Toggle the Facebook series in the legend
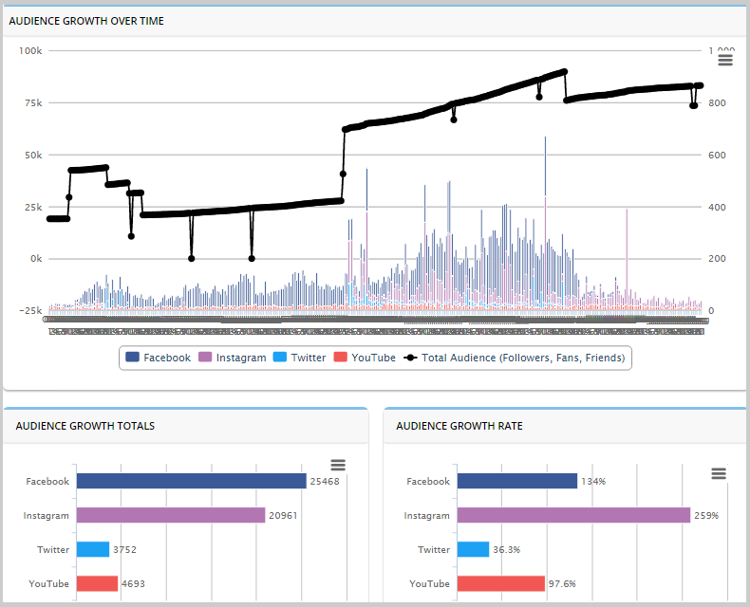Image resolution: width=750 pixels, height=607 pixels. [159, 358]
